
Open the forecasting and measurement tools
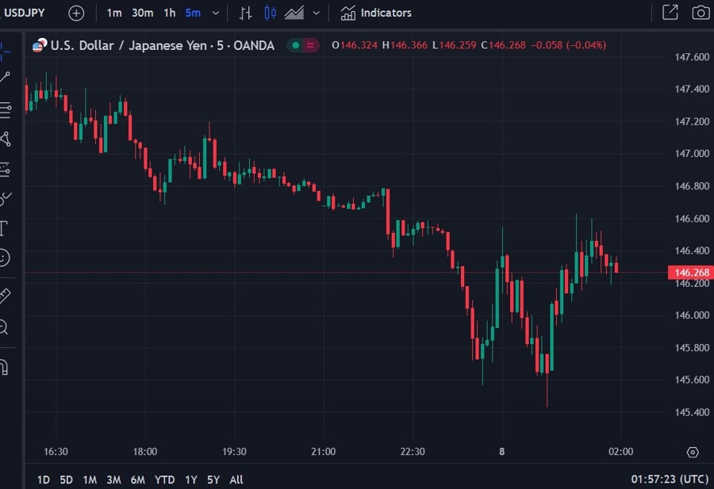click(x=6, y=170)
